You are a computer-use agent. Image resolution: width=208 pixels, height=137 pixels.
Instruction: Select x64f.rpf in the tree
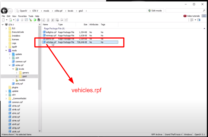click(x=16, y=124)
